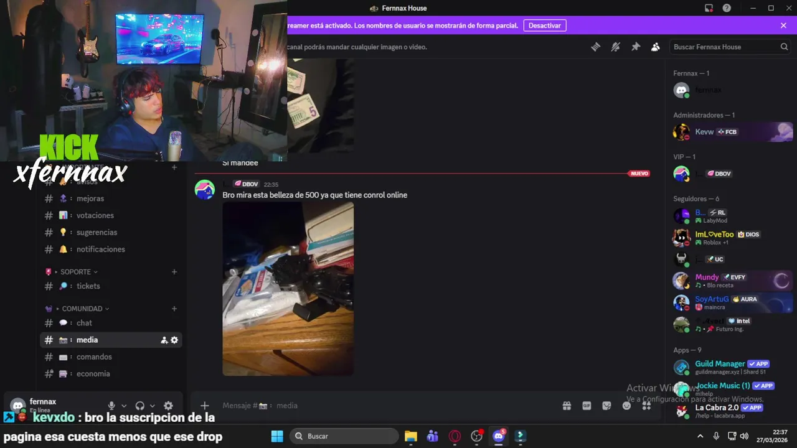Viewport: 797px width, 448px height.
Task: Show hidden system tray icons chevron
Action: [700, 436]
